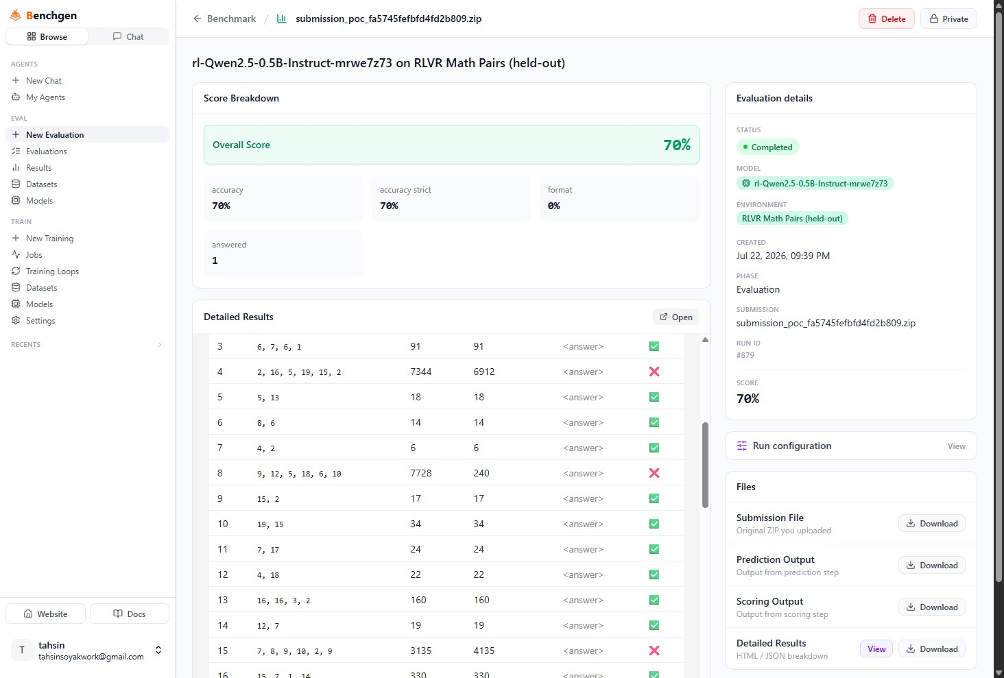Click the Run configuration sliders icon
The image size is (1004, 678).
point(742,446)
